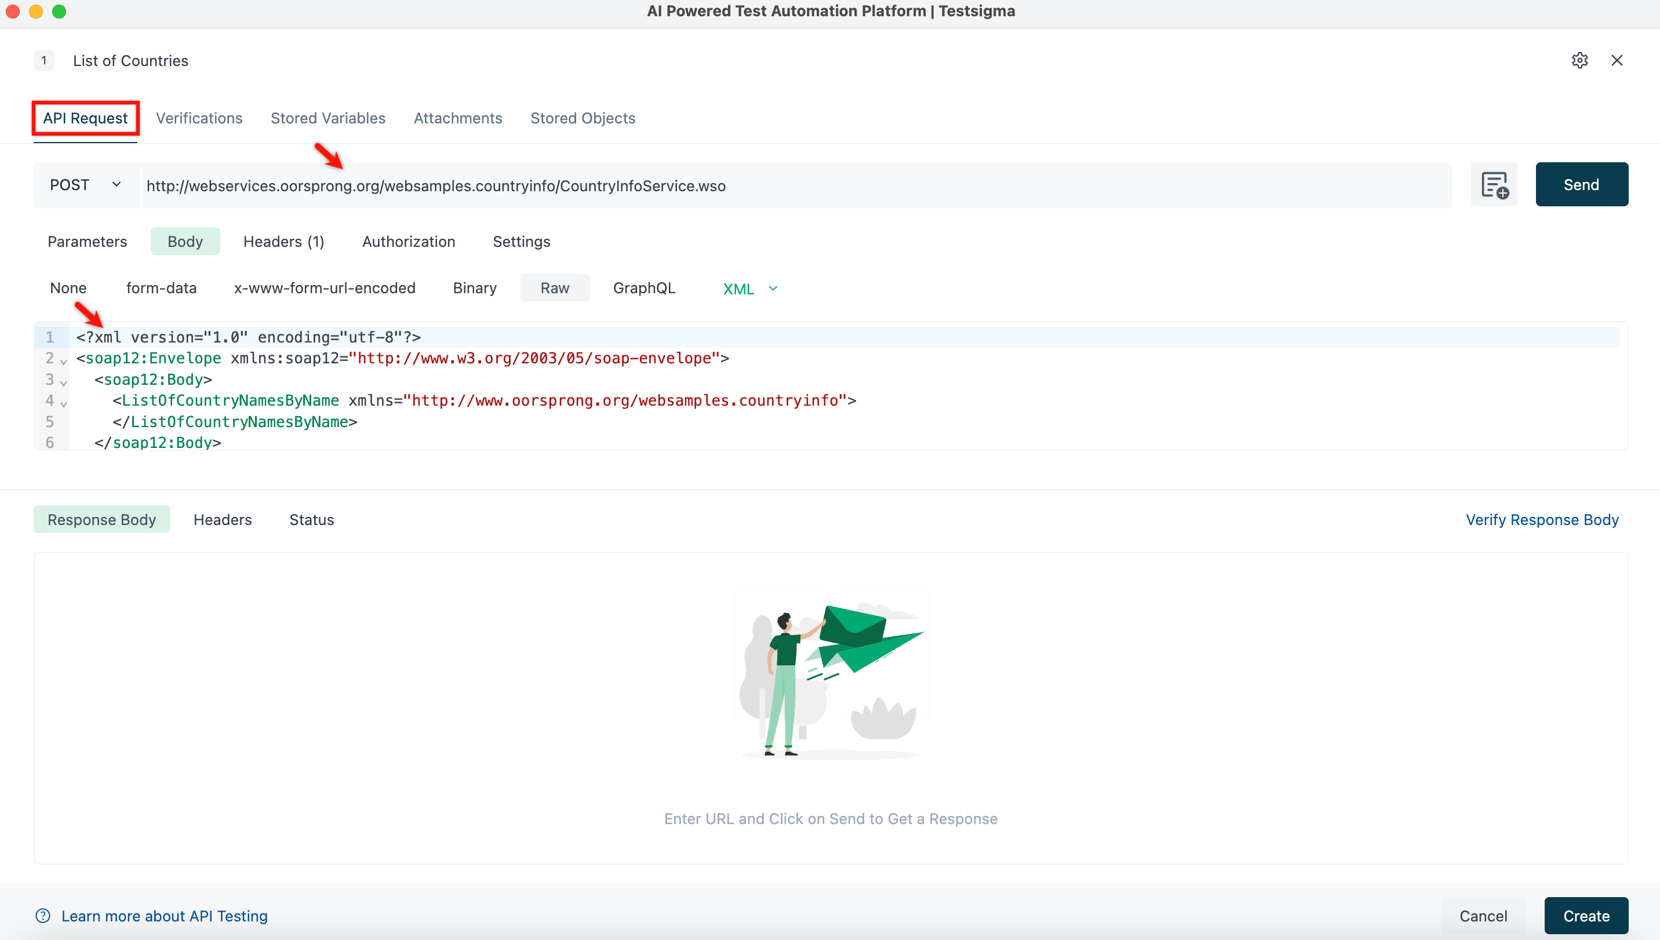
Task: Select the None body type option
Action: 68,288
